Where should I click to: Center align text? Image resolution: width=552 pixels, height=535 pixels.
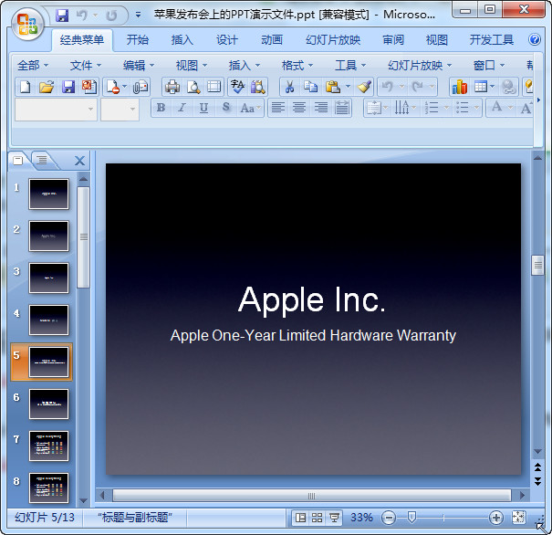(299, 108)
